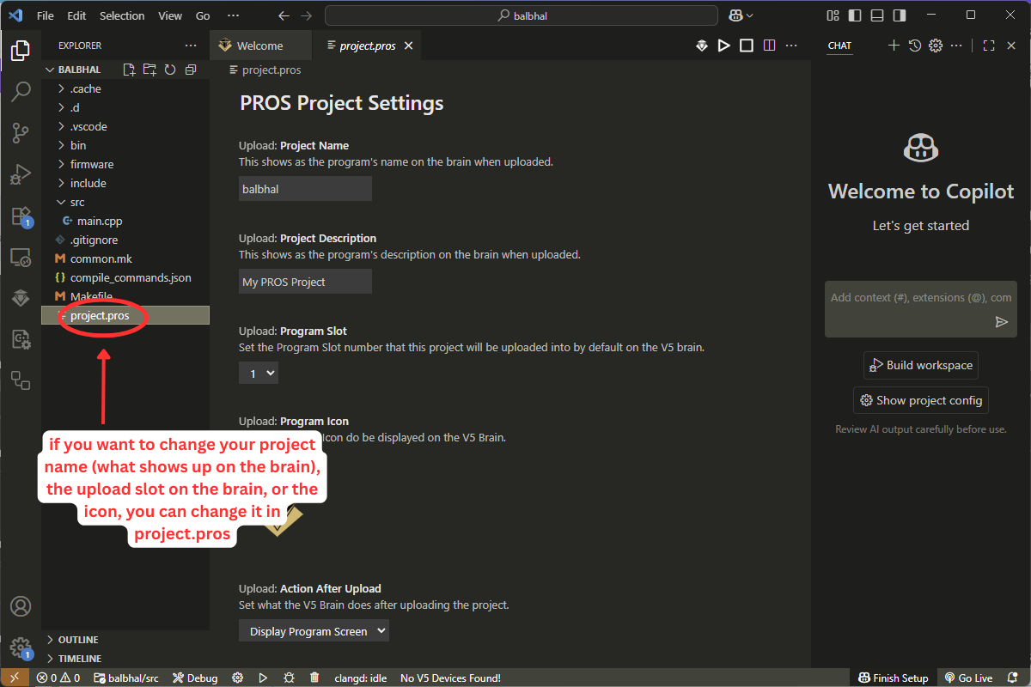Click the Show project config button
Viewport: 1031px width, 687px height.
click(x=920, y=400)
